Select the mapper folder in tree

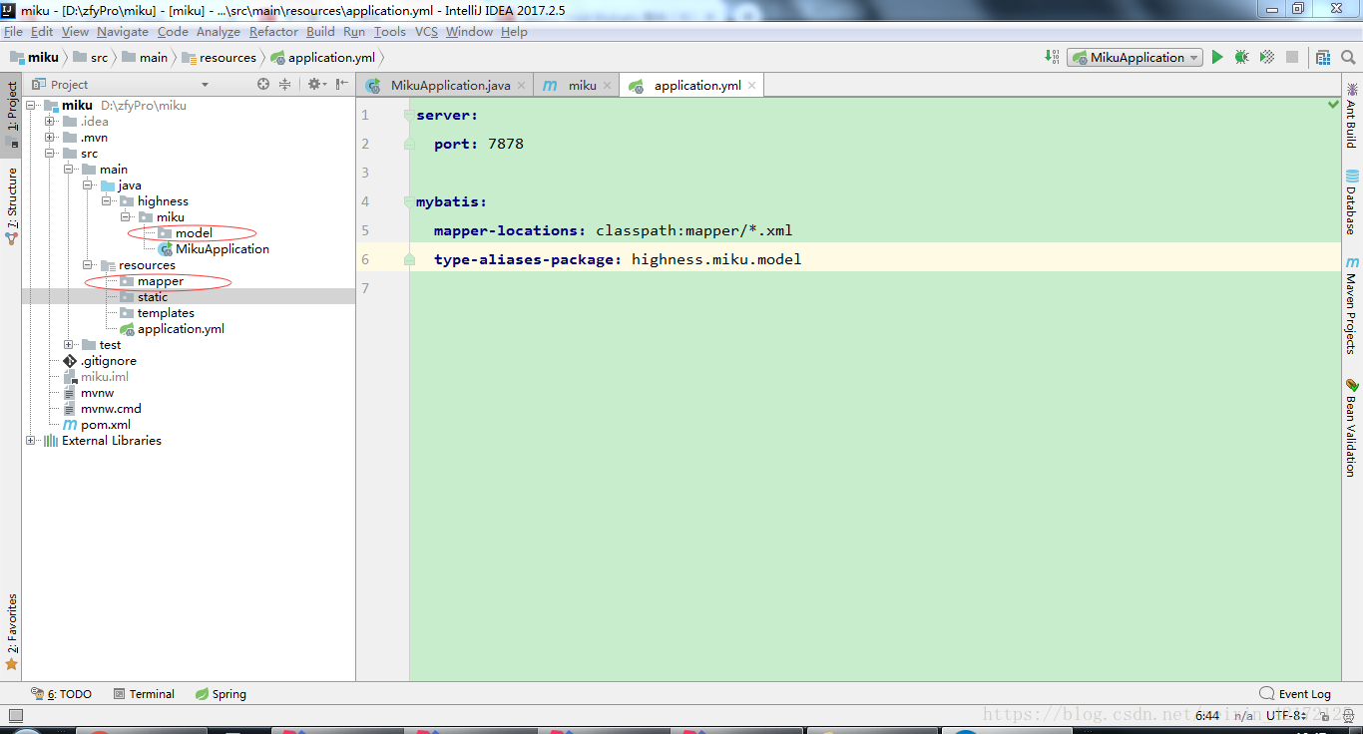(x=161, y=280)
